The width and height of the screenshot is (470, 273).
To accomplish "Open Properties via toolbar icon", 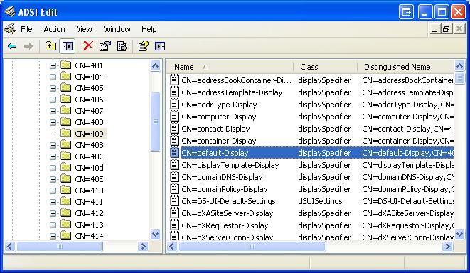I will (x=105, y=46).
